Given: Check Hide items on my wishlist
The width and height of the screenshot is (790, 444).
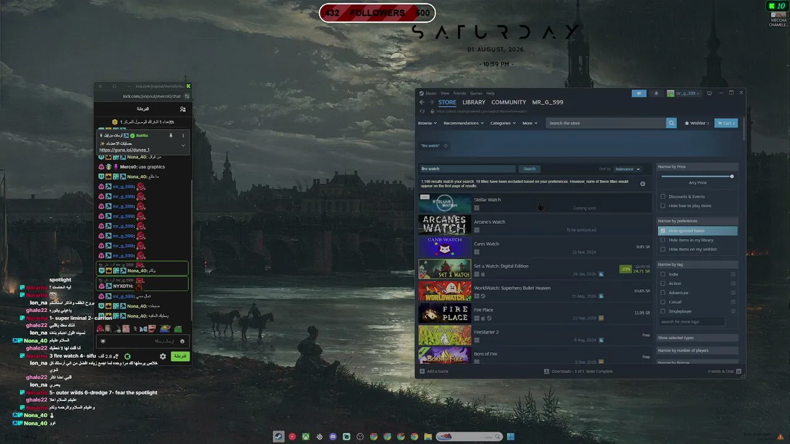Looking at the screenshot, I should (x=663, y=249).
